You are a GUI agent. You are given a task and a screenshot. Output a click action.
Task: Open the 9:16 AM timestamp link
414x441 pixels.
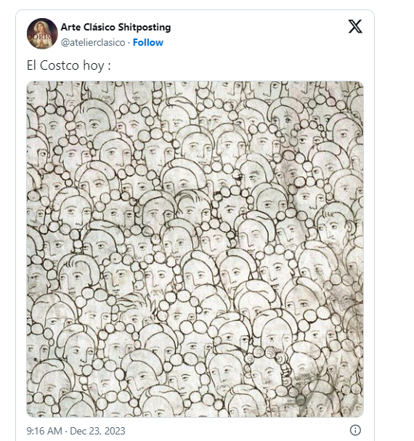click(44, 431)
